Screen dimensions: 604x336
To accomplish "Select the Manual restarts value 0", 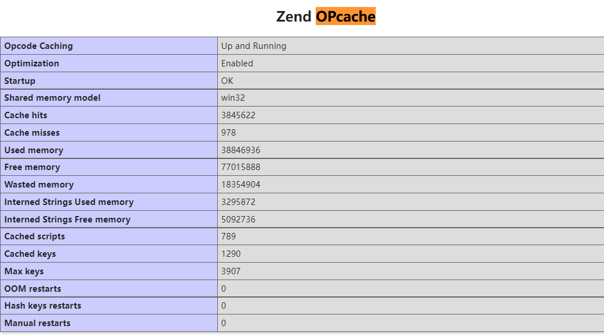I will coord(224,323).
